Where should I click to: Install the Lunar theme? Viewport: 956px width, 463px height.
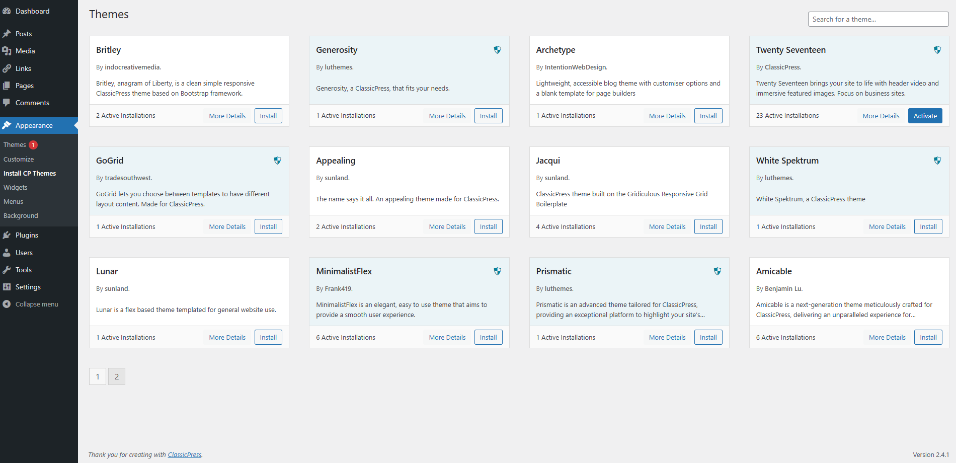[268, 337]
